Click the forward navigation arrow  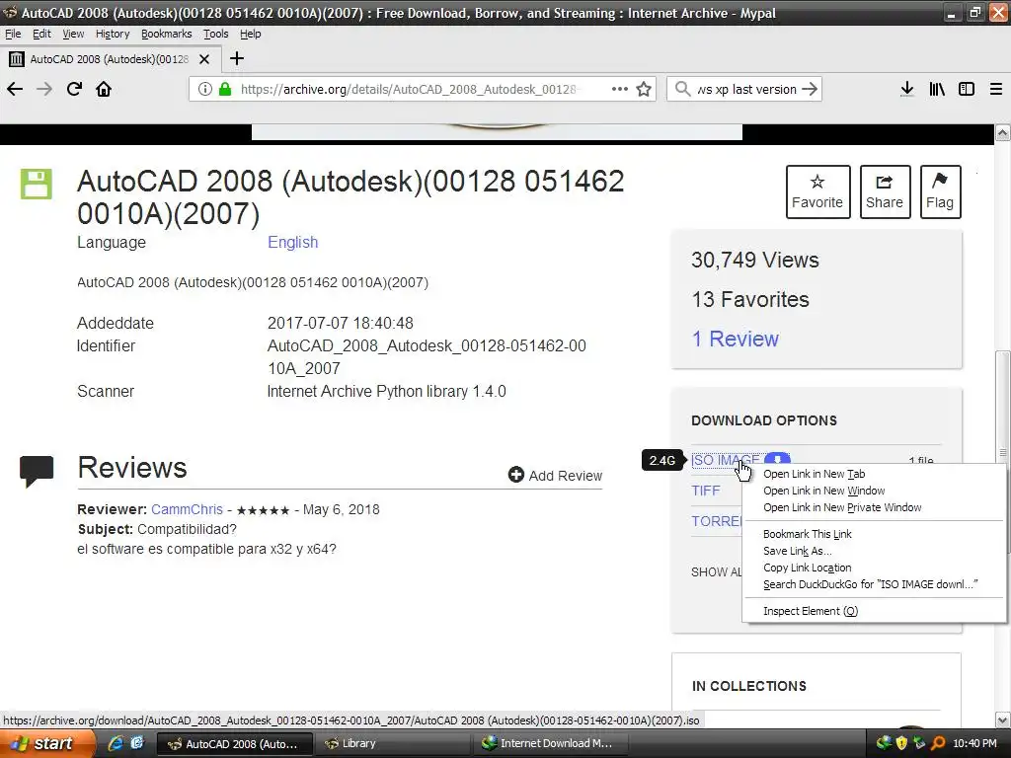point(44,89)
